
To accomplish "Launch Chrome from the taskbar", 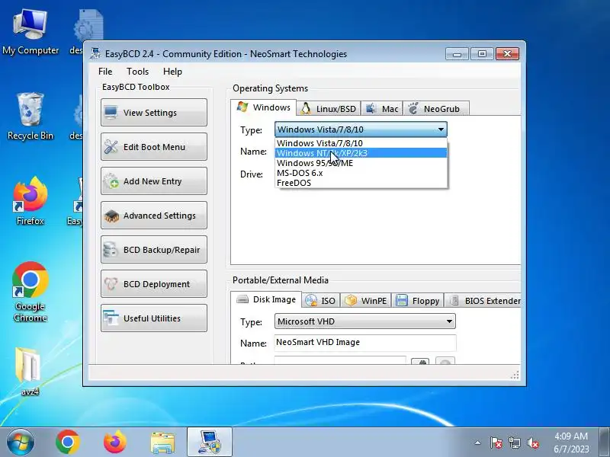I will [x=68, y=442].
